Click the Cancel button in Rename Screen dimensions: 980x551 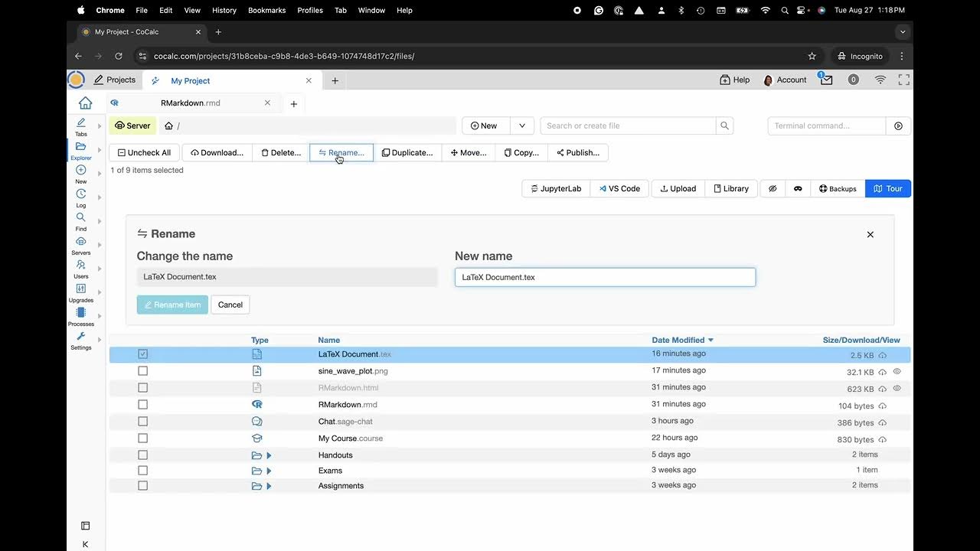click(230, 305)
